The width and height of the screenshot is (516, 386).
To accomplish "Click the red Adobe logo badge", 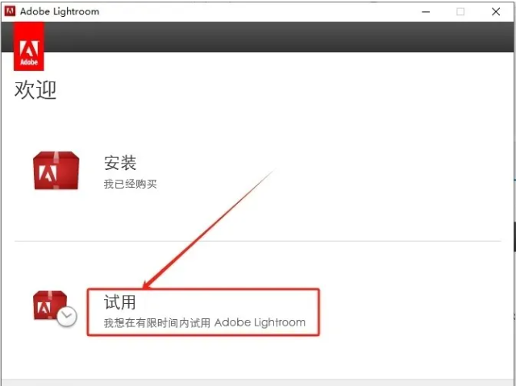I will pos(29,47).
